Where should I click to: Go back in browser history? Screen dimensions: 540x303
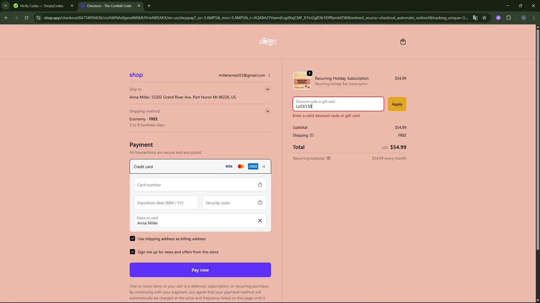point(6,18)
